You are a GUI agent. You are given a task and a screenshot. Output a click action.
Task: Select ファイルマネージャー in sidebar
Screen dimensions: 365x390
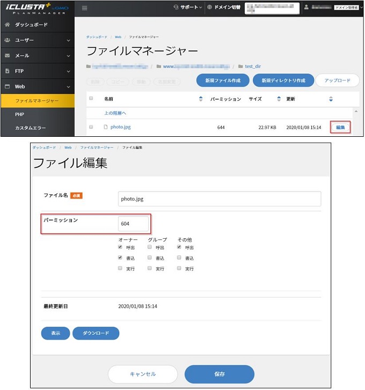pos(38,101)
